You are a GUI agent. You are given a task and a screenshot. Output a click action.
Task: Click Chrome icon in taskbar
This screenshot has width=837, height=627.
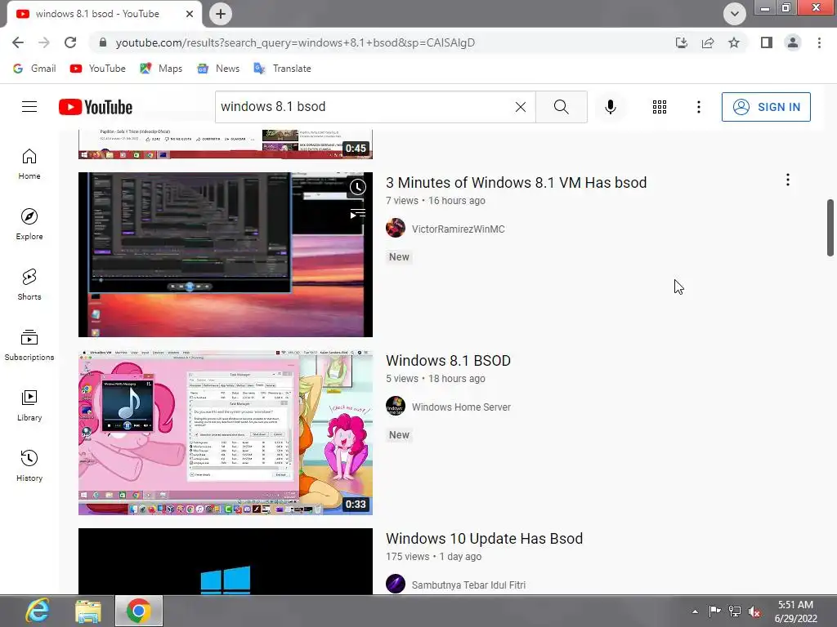point(139,611)
